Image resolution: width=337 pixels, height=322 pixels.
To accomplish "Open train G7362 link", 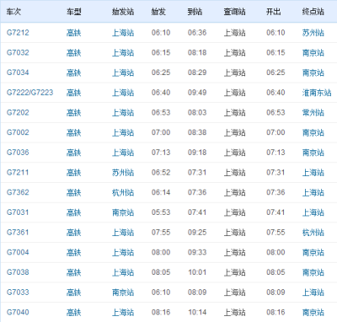I will pyautogui.click(x=18, y=192).
